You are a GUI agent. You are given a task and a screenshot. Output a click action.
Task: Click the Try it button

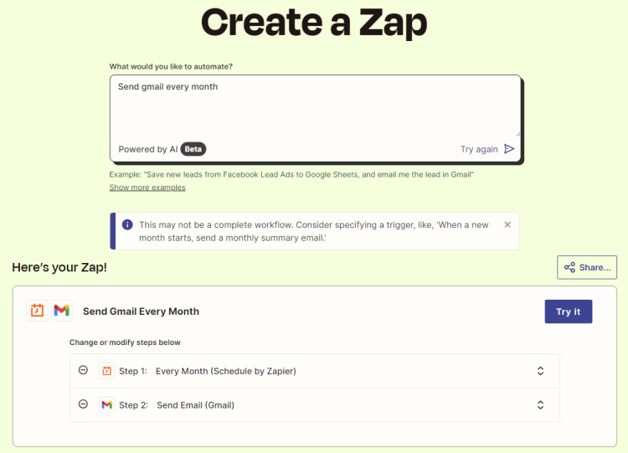569,311
